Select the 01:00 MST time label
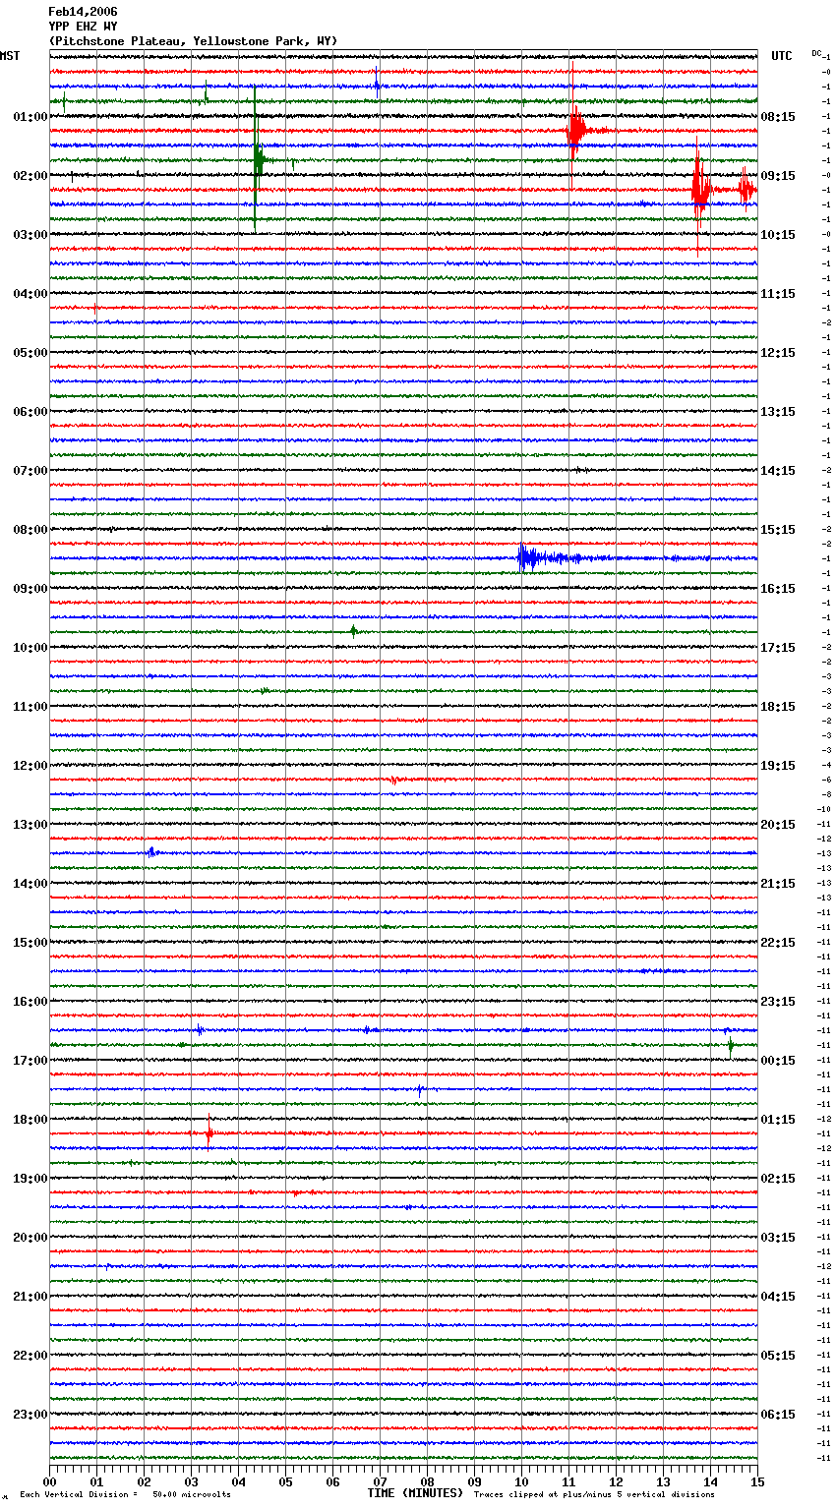The width and height of the screenshot is (836, 1508). coord(30,117)
